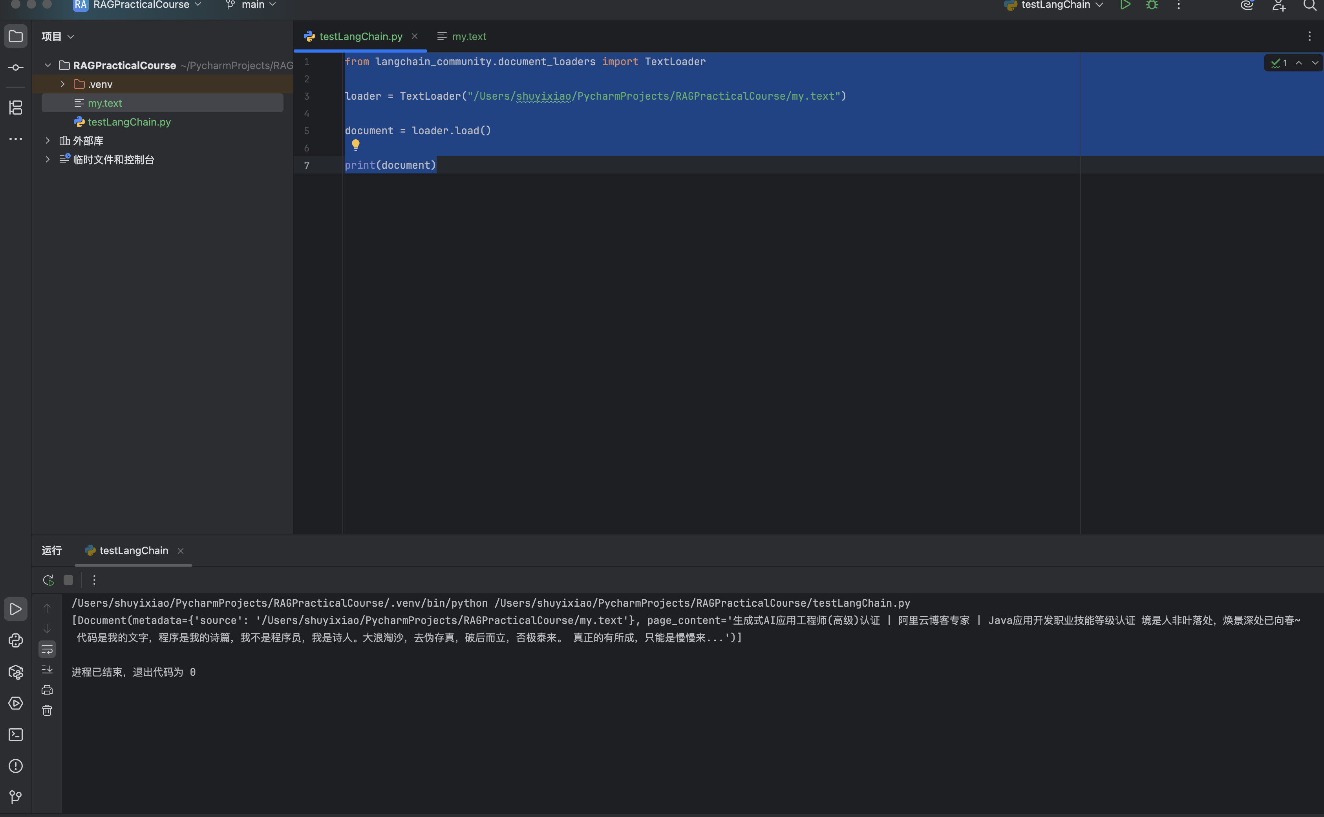Screen dimensions: 1324x817
Task: Open the Terminal tool window
Action: pyautogui.click(x=16, y=734)
